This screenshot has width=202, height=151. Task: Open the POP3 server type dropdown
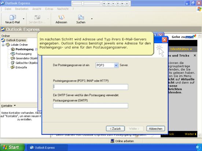(x=116, y=65)
